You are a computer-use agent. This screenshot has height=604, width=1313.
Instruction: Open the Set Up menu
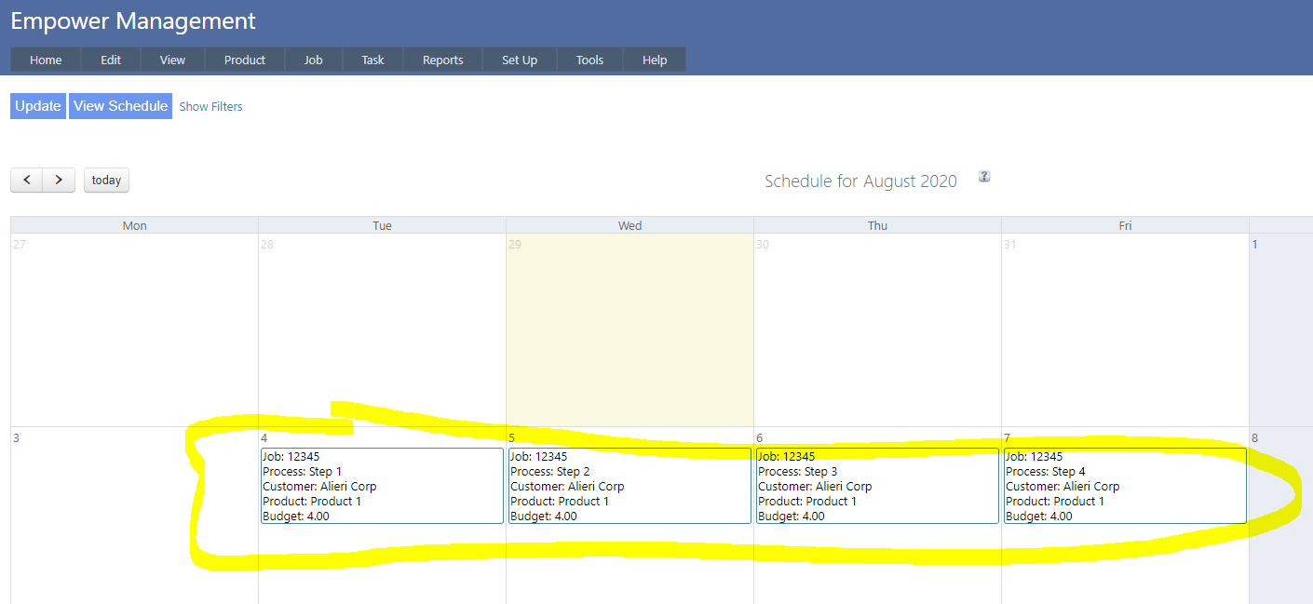(x=519, y=60)
